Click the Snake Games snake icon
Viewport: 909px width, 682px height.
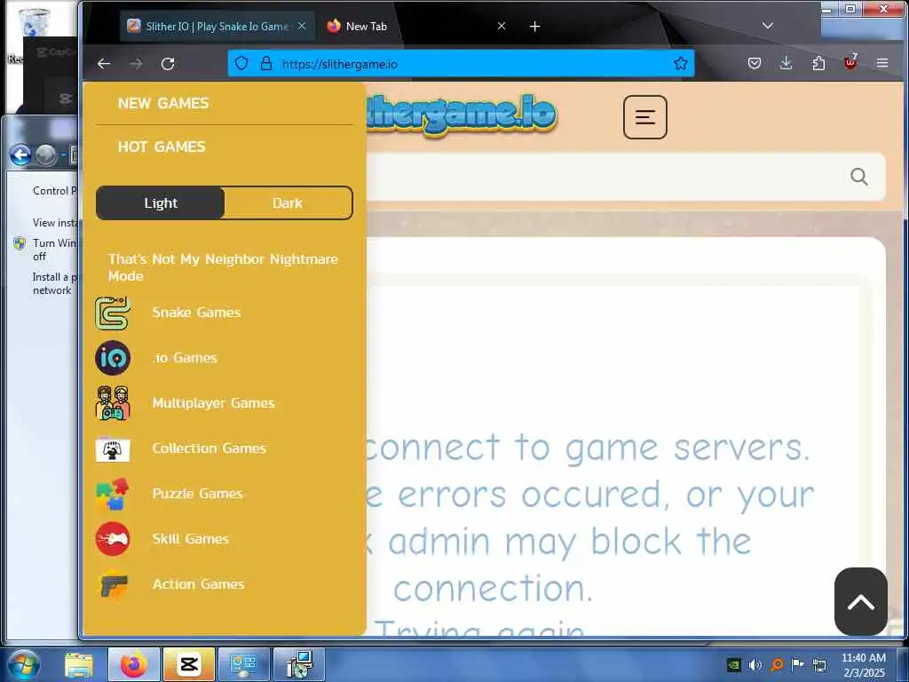113,313
